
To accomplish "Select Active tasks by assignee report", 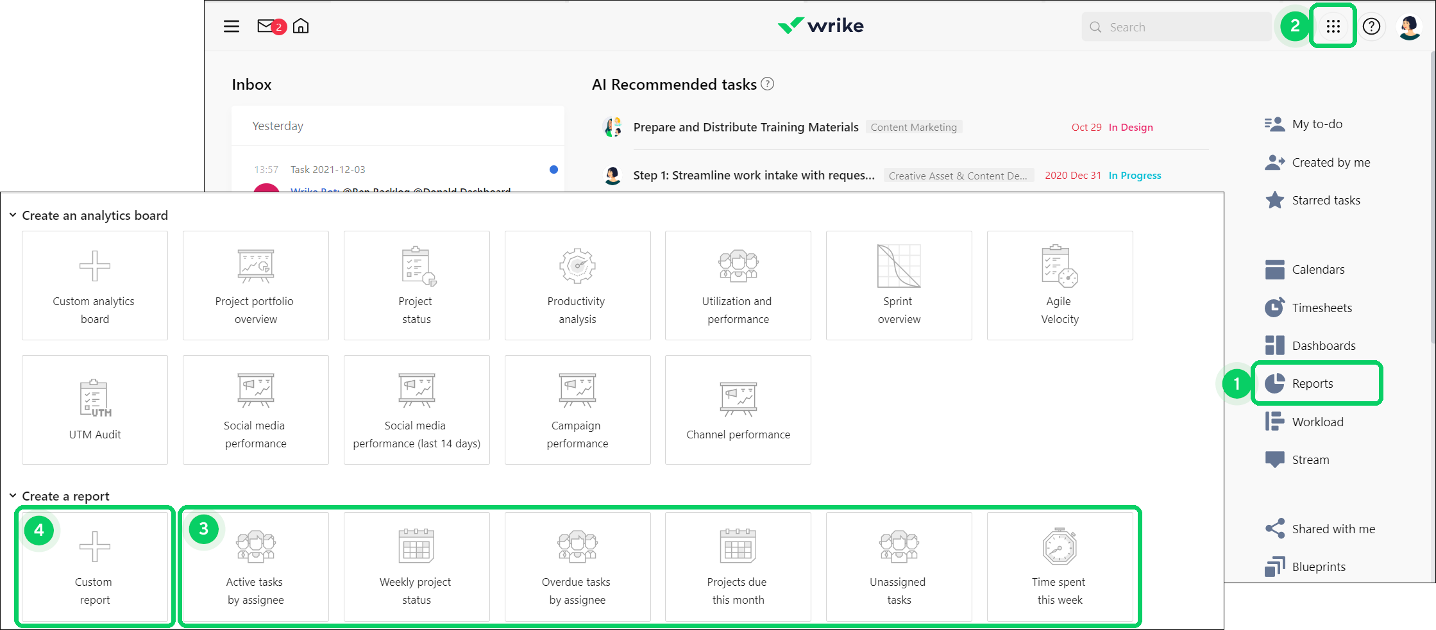I will (x=256, y=566).
